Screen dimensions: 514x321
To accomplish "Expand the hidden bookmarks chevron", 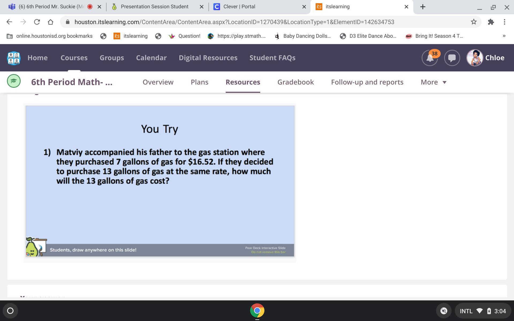I will (x=504, y=36).
